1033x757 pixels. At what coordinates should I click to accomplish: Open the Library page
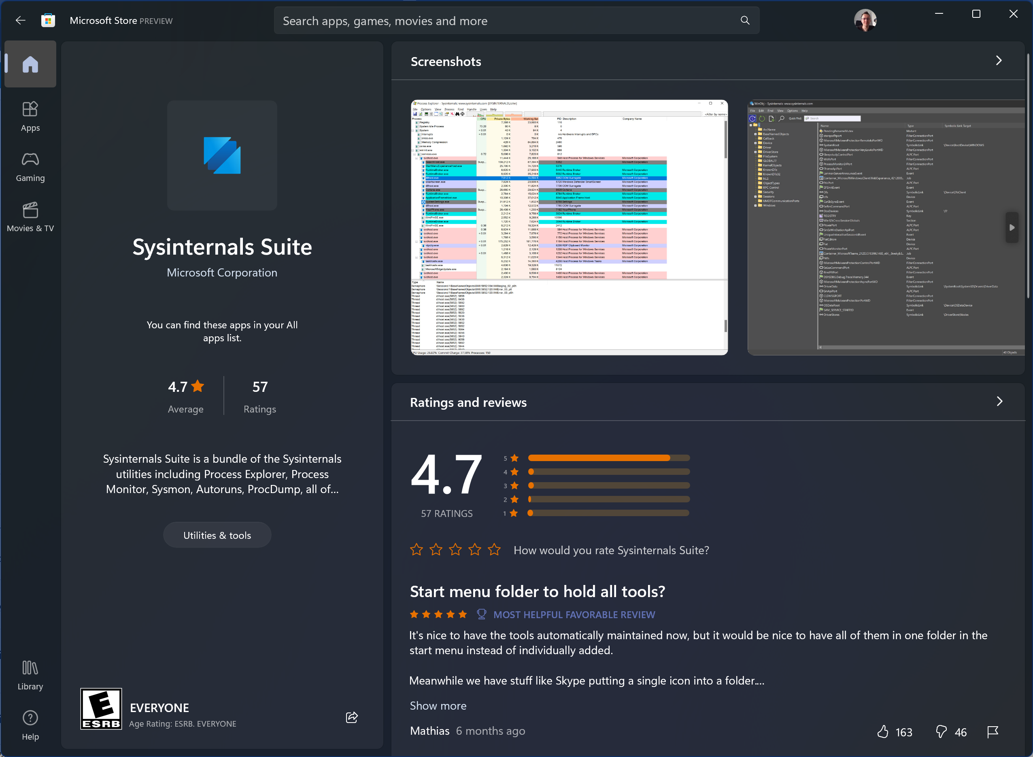pyautogui.click(x=30, y=676)
